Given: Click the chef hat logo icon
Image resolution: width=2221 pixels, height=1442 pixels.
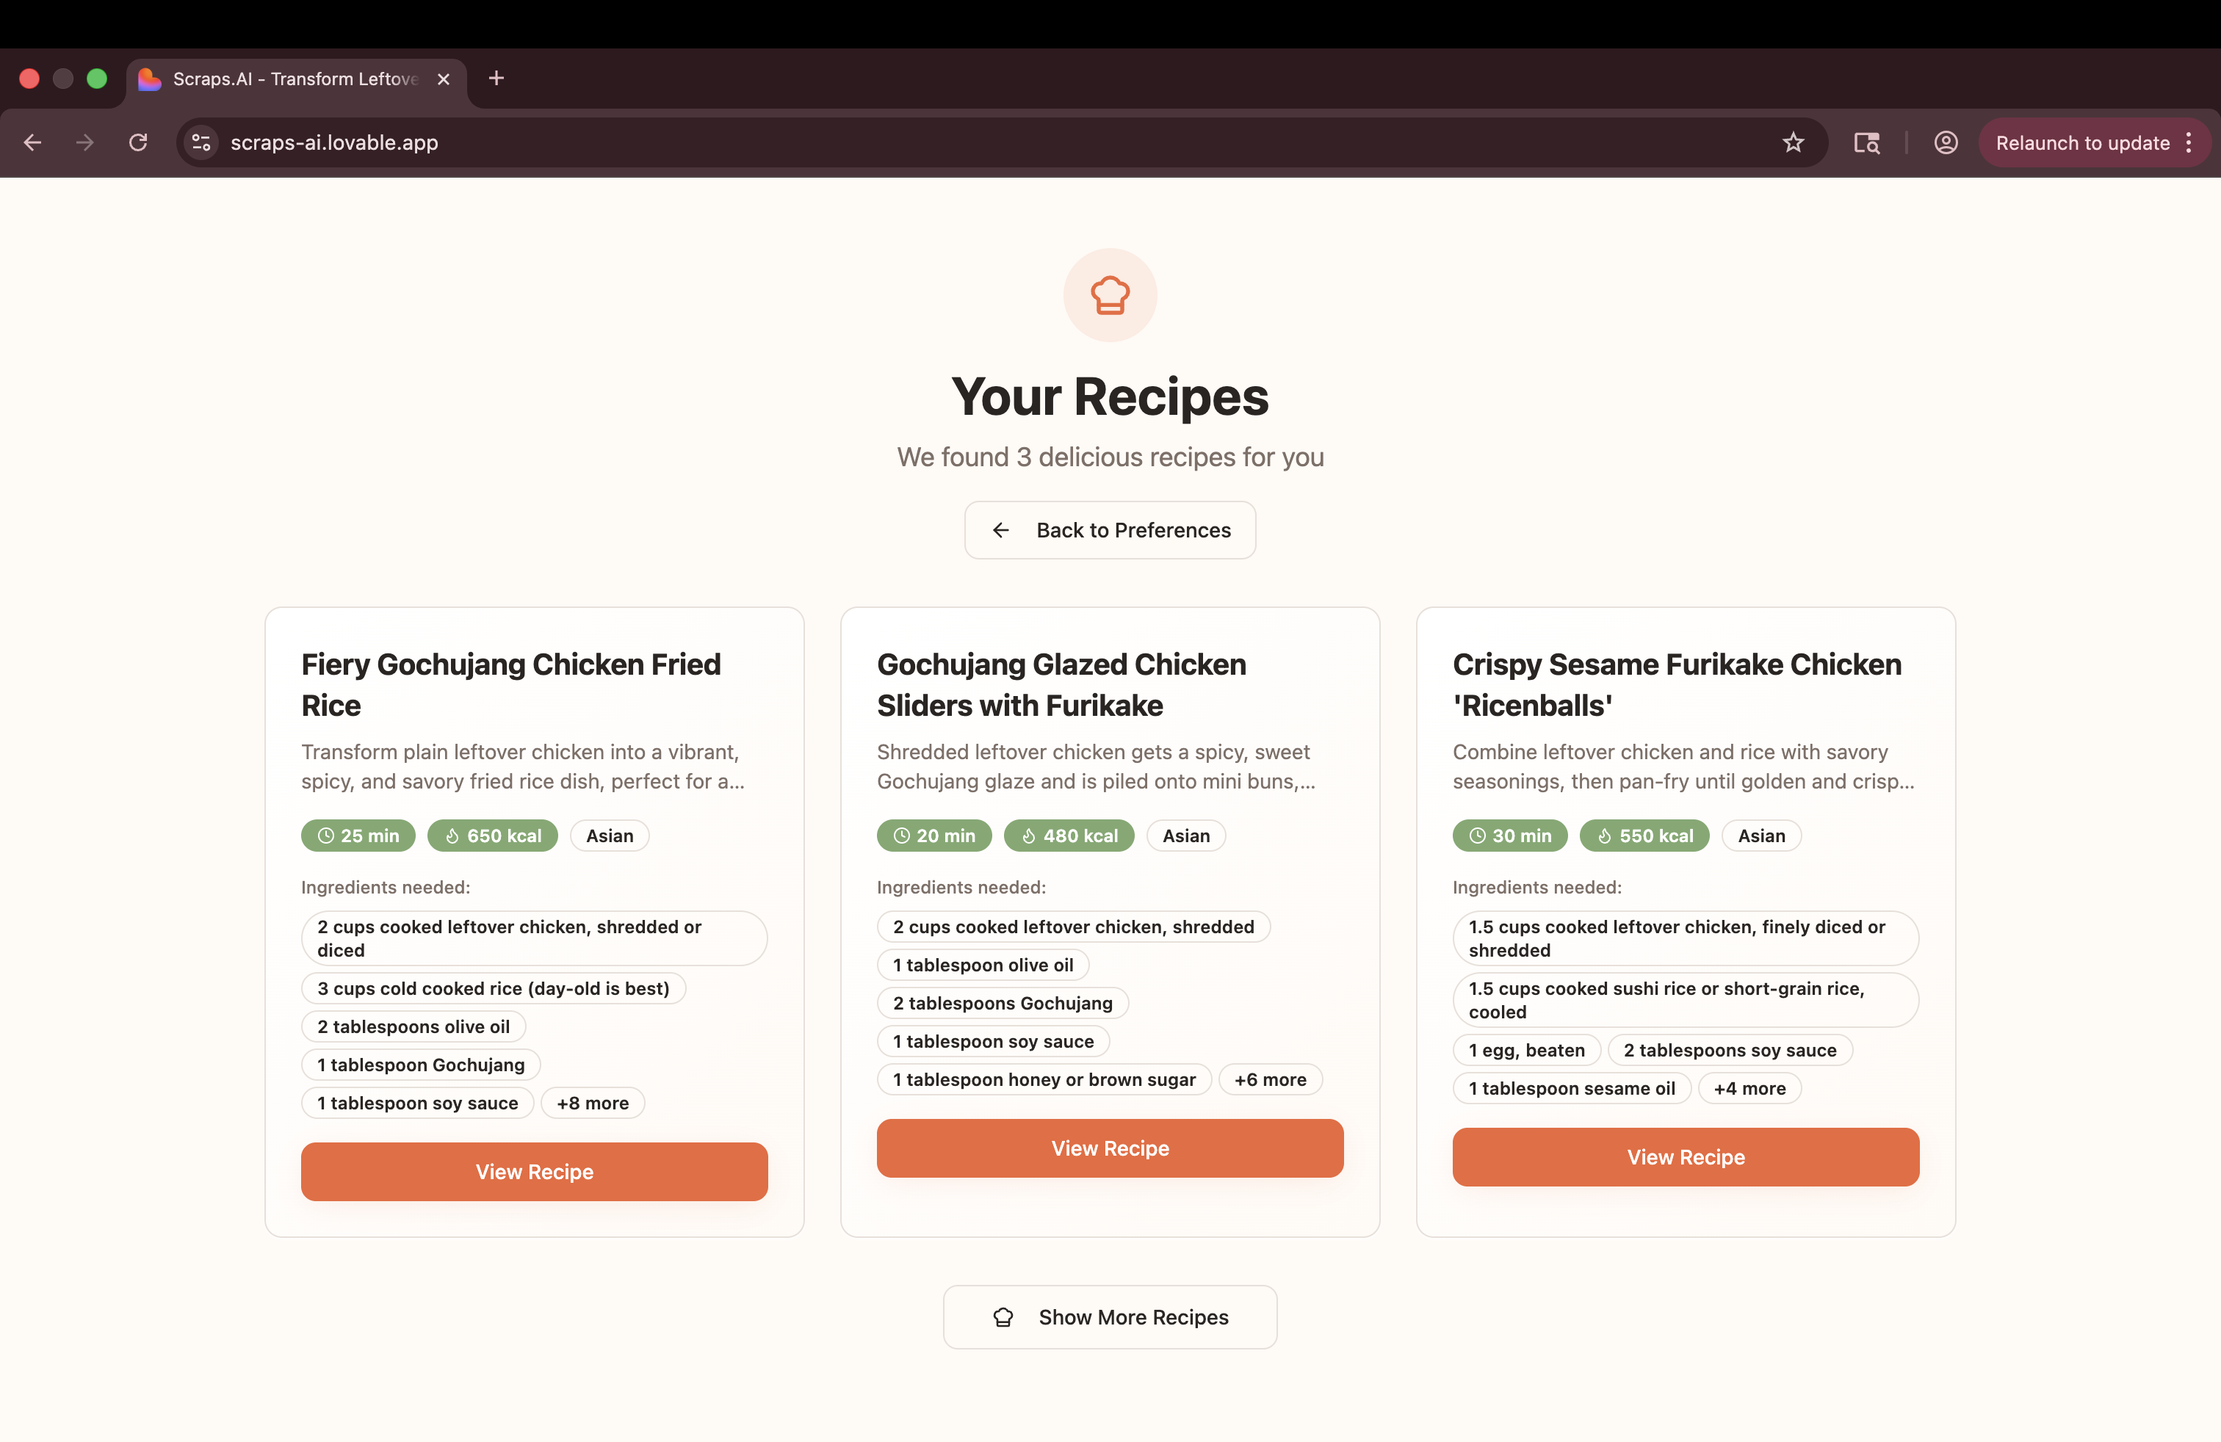Looking at the screenshot, I should pyautogui.click(x=1110, y=294).
